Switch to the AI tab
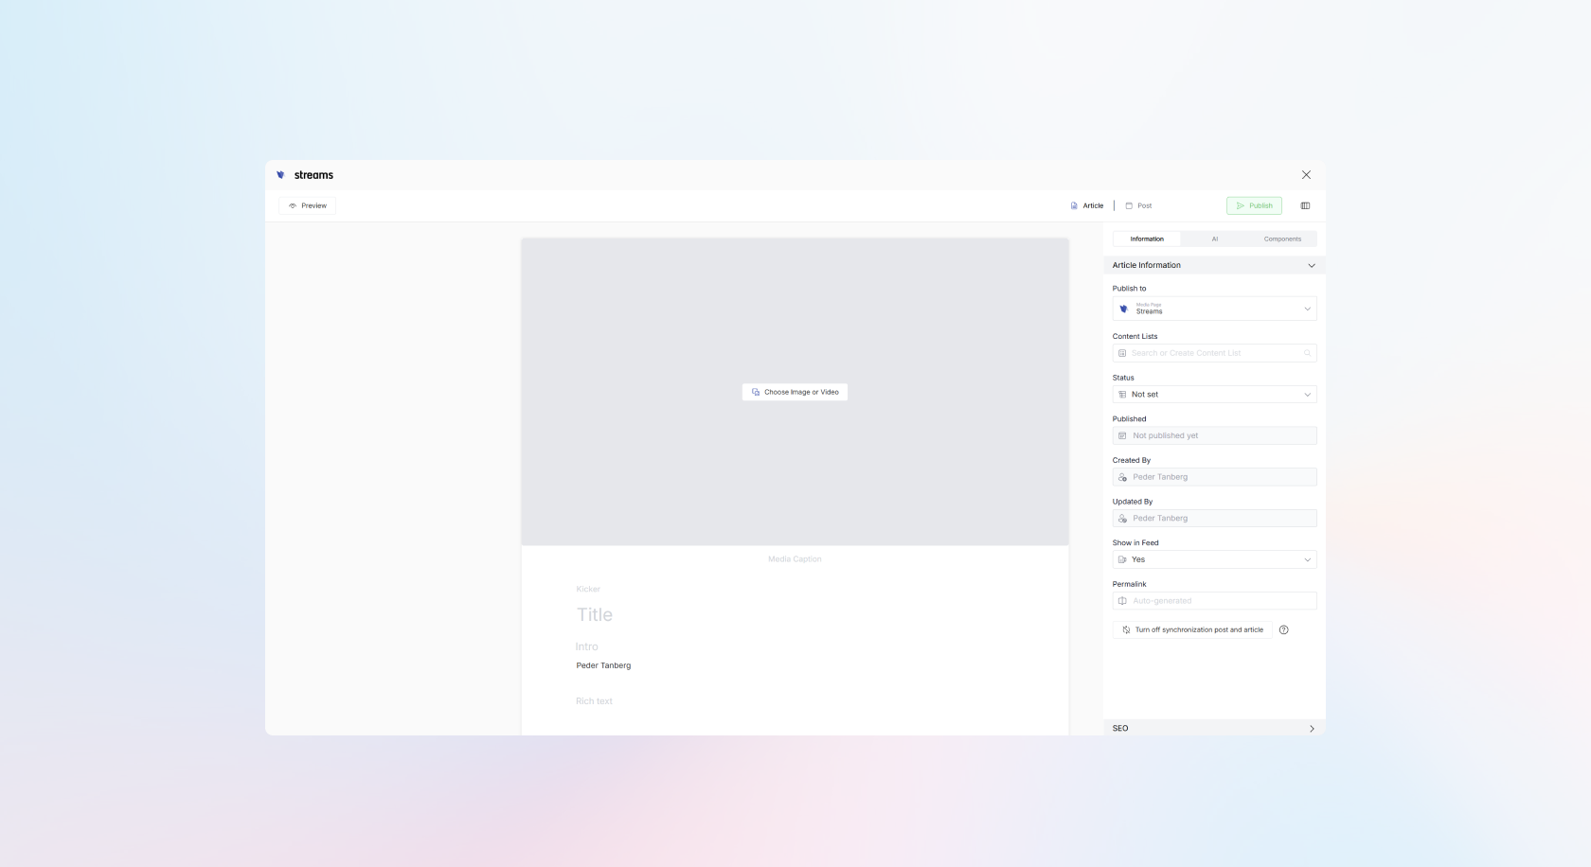This screenshot has width=1591, height=867. point(1215,239)
